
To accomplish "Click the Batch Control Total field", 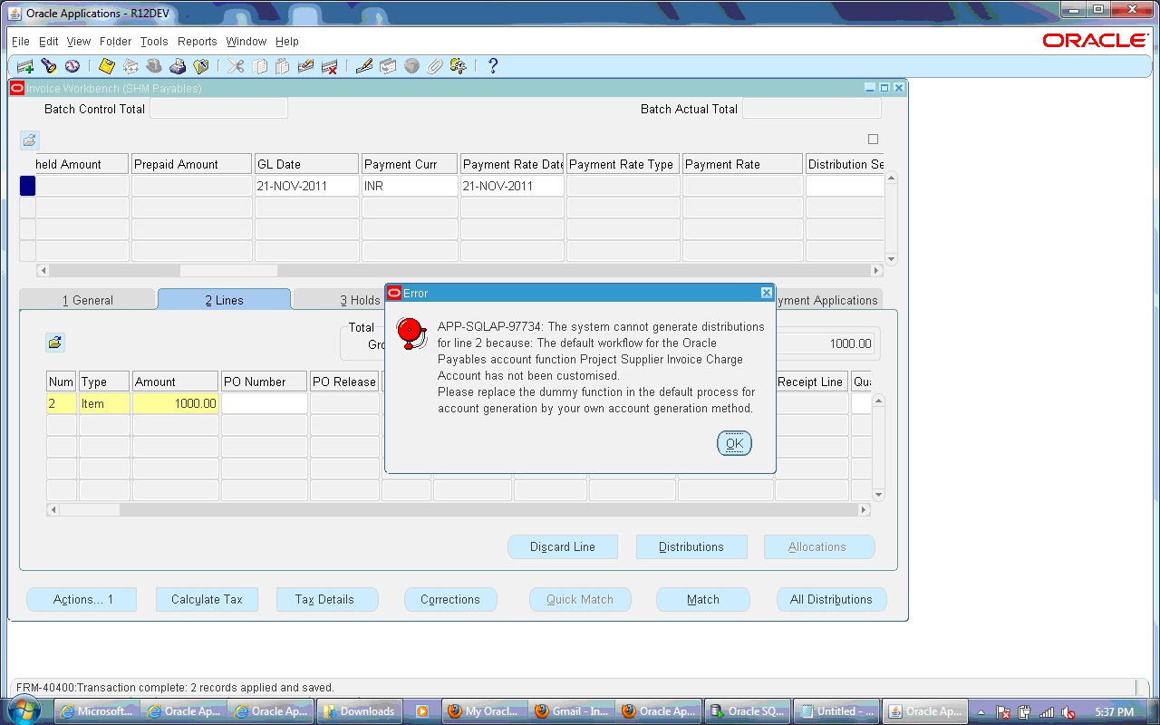I will 218,109.
